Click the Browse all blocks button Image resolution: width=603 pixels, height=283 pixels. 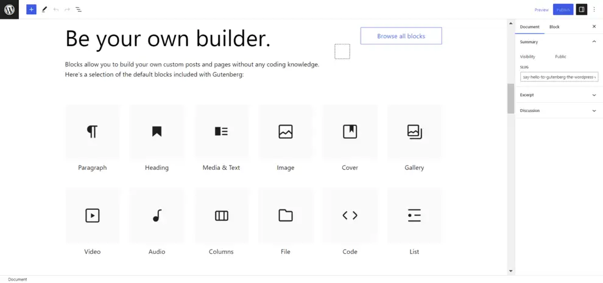[401, 36]
